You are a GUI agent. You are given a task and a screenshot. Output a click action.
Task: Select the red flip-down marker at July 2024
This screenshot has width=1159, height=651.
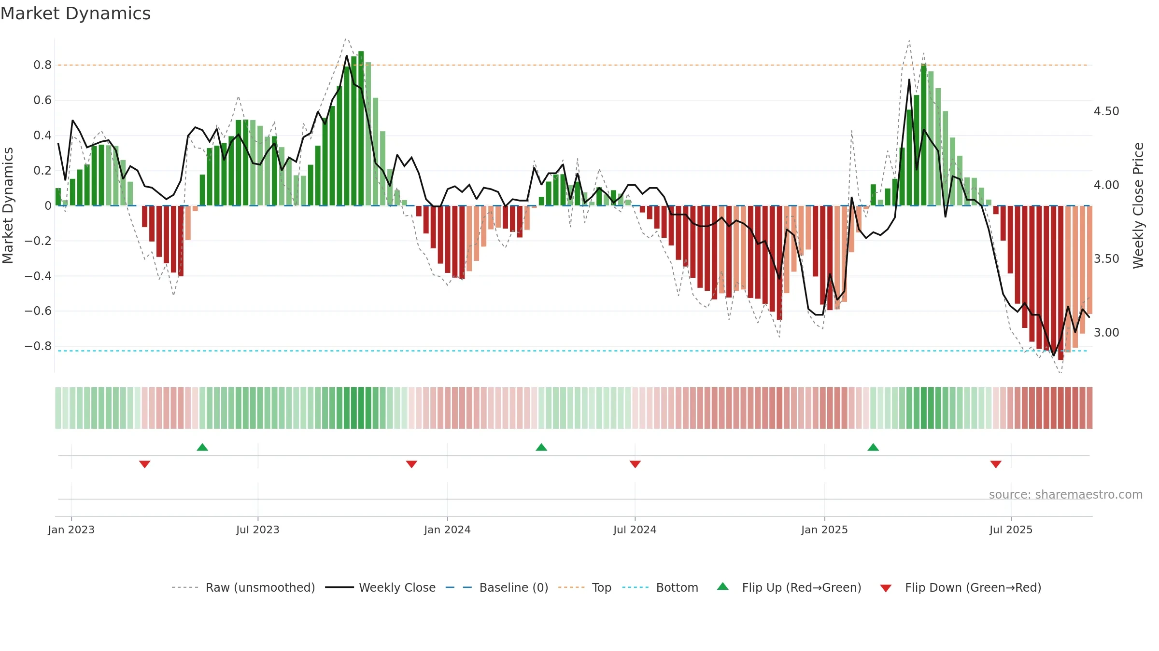635,464
